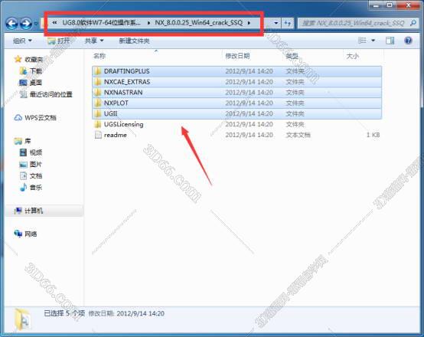The width and height of the screenshot is (424, 337).
Task: Go back using the Back arrow button
Action: pos(12,24)
